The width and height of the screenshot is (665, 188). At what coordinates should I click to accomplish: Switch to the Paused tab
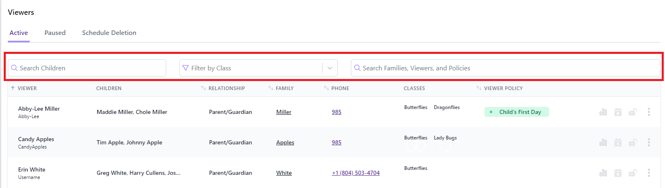point(55,33)
